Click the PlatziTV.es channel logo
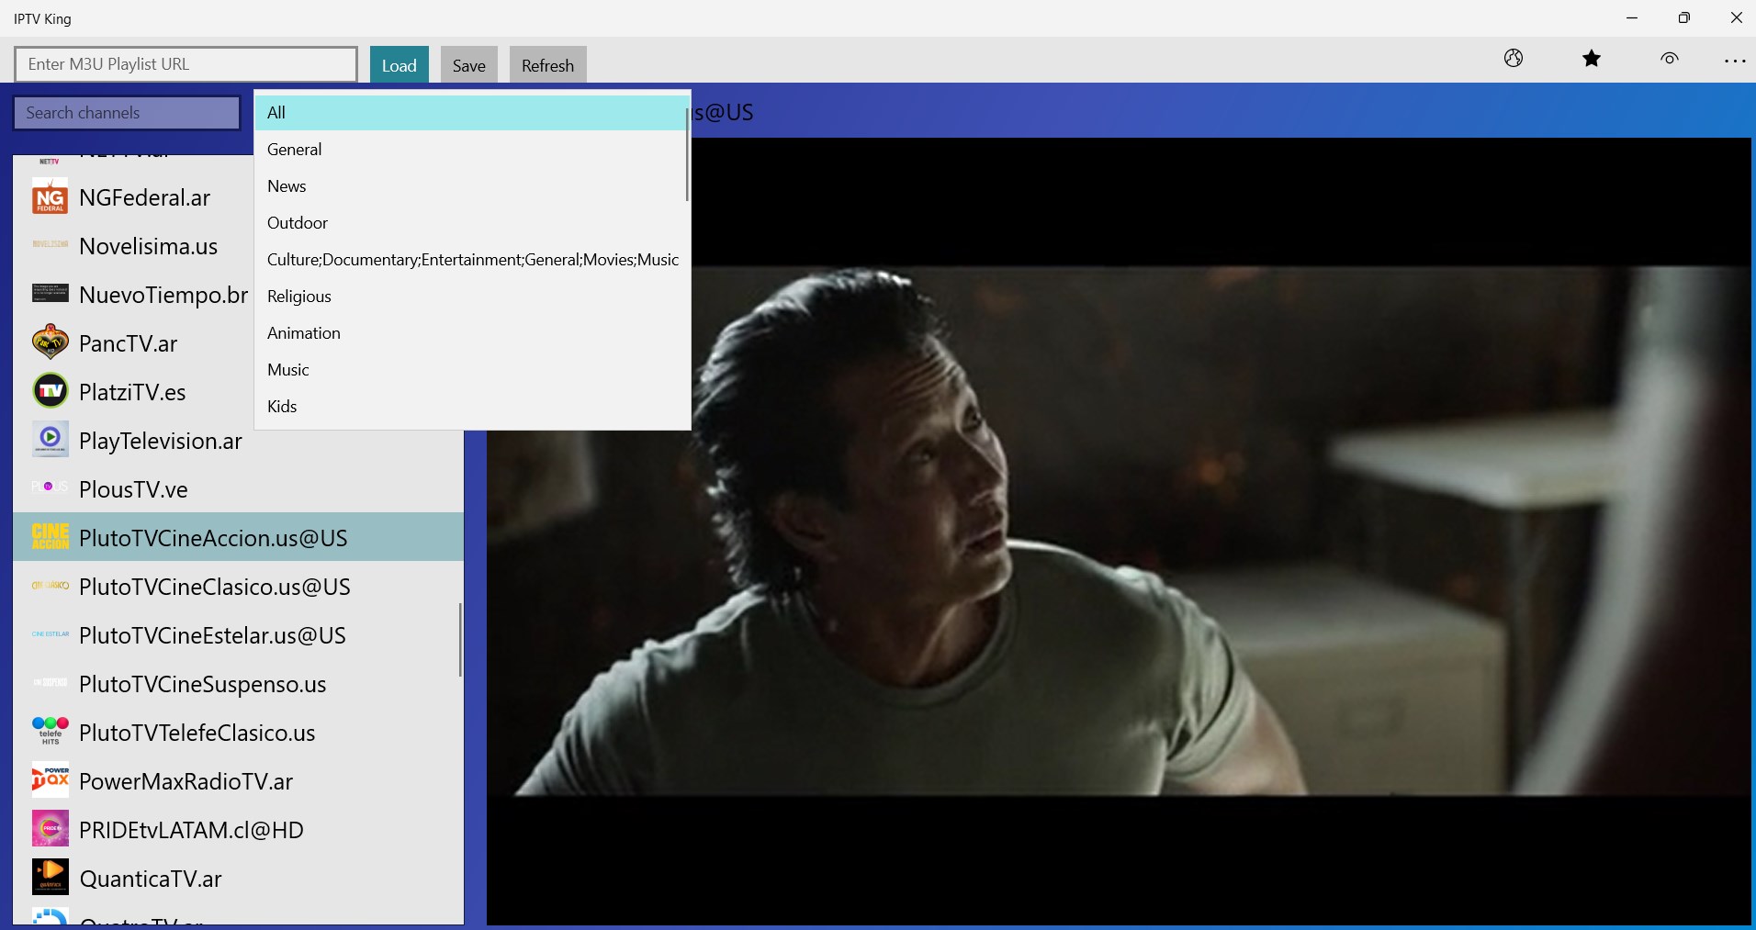 pos(50,390)
